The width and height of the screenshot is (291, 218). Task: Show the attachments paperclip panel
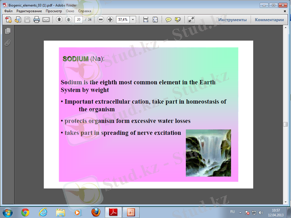coord(8,43)
